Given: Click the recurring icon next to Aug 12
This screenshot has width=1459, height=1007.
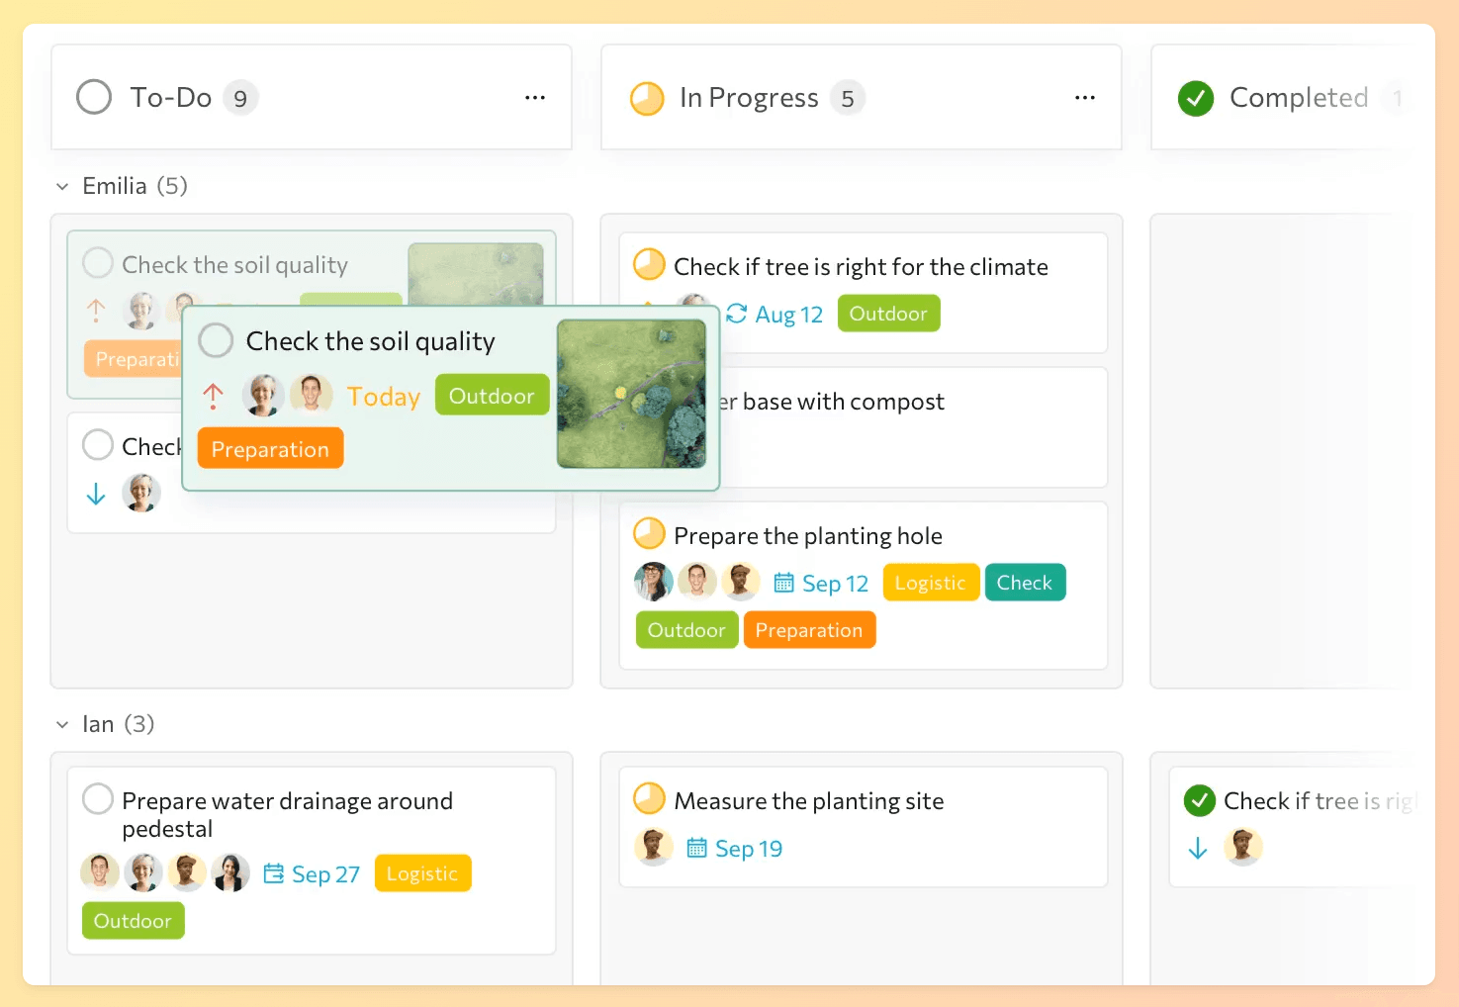Looking at the screenshot, I should 736,314.
